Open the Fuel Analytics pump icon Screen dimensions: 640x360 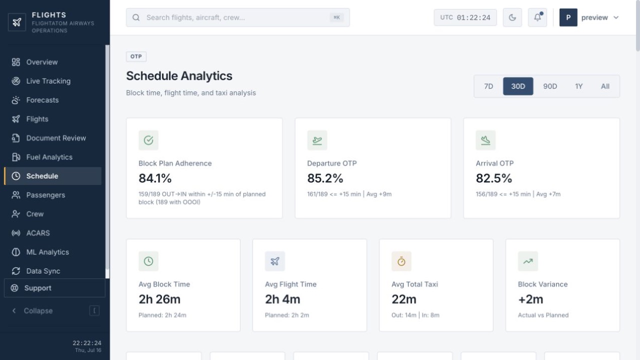(x=16, y=157)
